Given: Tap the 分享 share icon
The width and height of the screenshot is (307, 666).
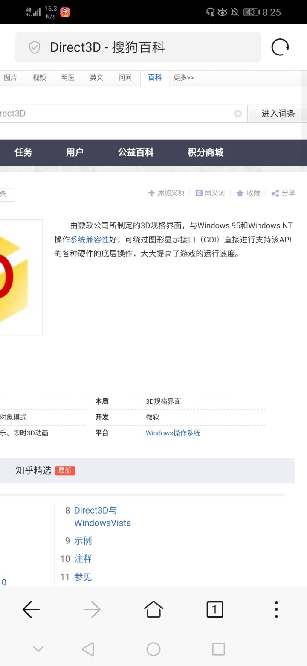Looking at the screenshot, I should [x=275, y=193].
